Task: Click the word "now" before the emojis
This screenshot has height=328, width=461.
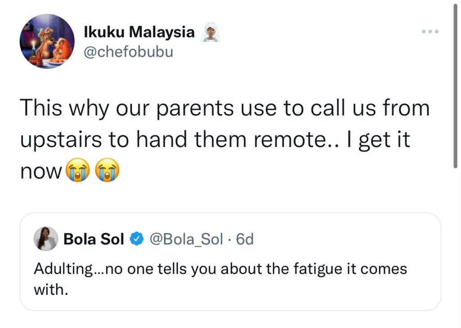Action: point(41,171)
